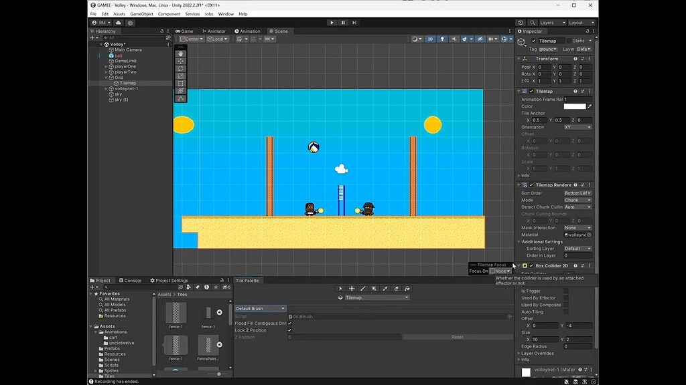Select the Move tool in Tile Palette toolbar
Image resolution: width=686 pixels, height=385 pixels.
pyautogui.click(x=352, y=289)
